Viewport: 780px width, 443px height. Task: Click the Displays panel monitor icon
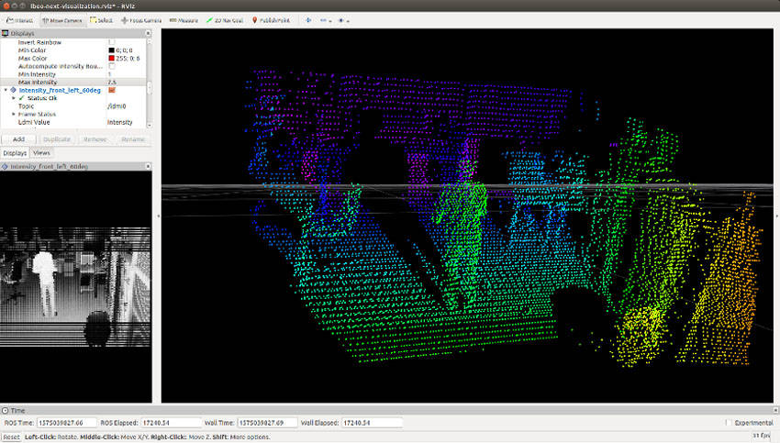point(6,33)
